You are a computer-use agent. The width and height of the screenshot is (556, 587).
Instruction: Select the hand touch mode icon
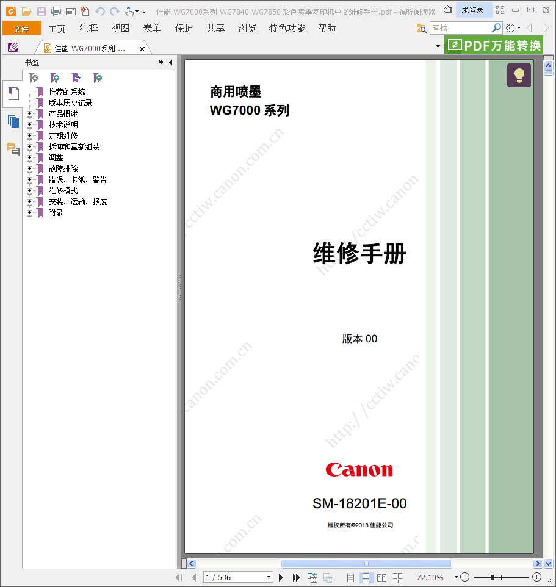coord(129,12)
